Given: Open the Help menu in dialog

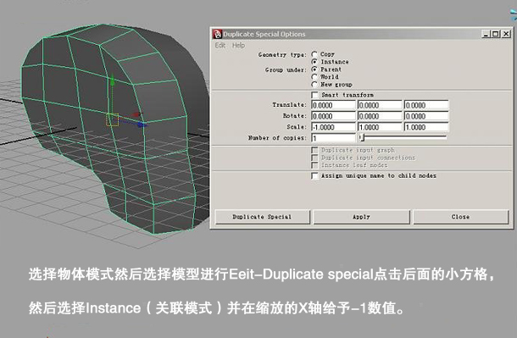Looking at the screenshot, I should point(238,46).
